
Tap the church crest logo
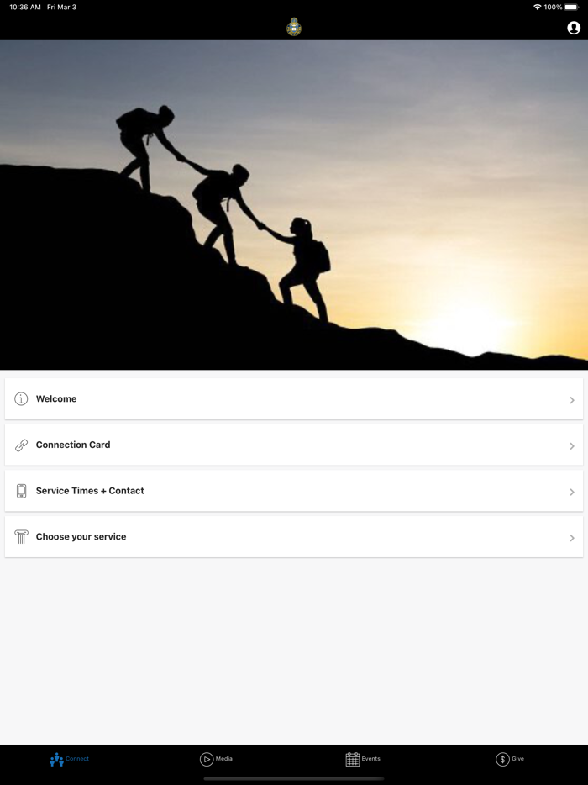pyautogui.click(x=294, y=27)
